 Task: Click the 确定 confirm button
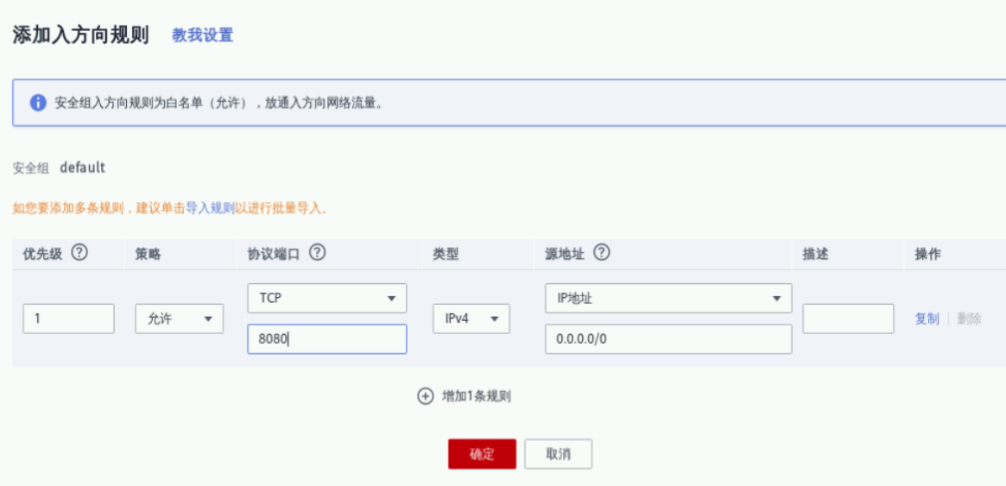point(482,454)
